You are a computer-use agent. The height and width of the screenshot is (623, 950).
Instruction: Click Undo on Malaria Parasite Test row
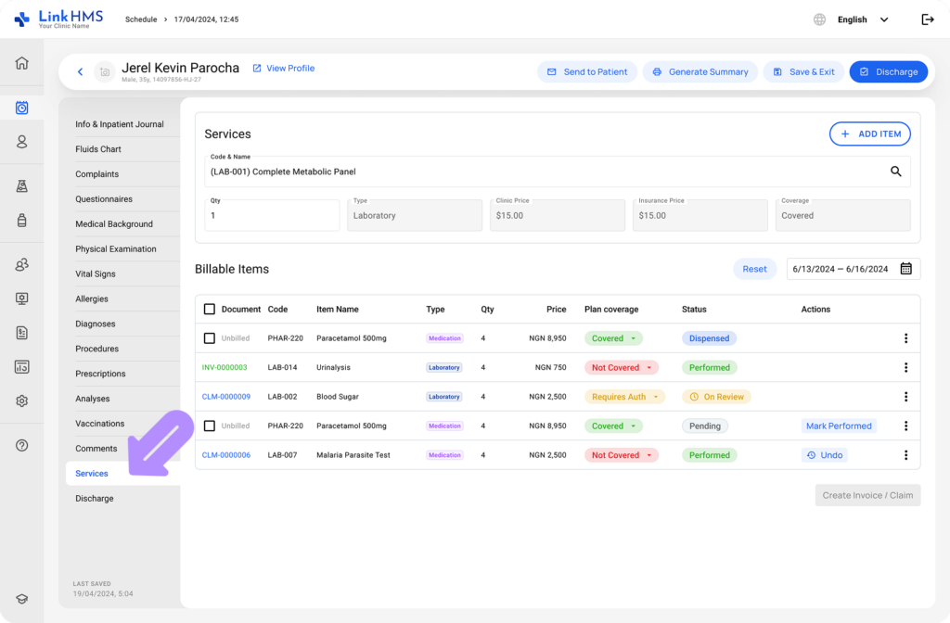click(x=825, y=454)
